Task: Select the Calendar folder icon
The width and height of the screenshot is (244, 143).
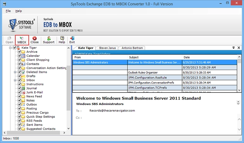Action: coord(23,56)
